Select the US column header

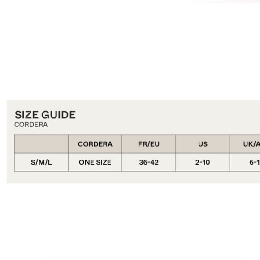click(203, 144)
